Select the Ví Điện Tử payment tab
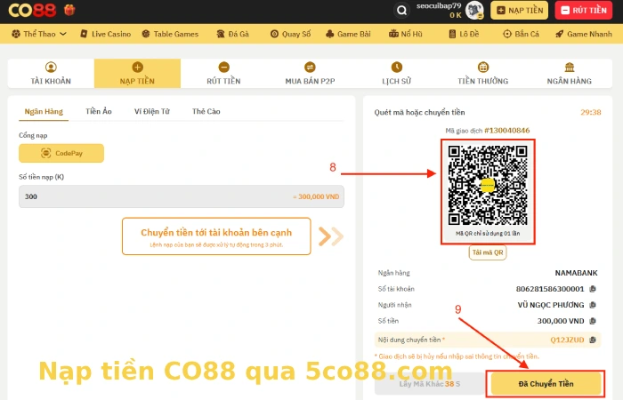Screen dimensions: 623x400 click(152, 111)
